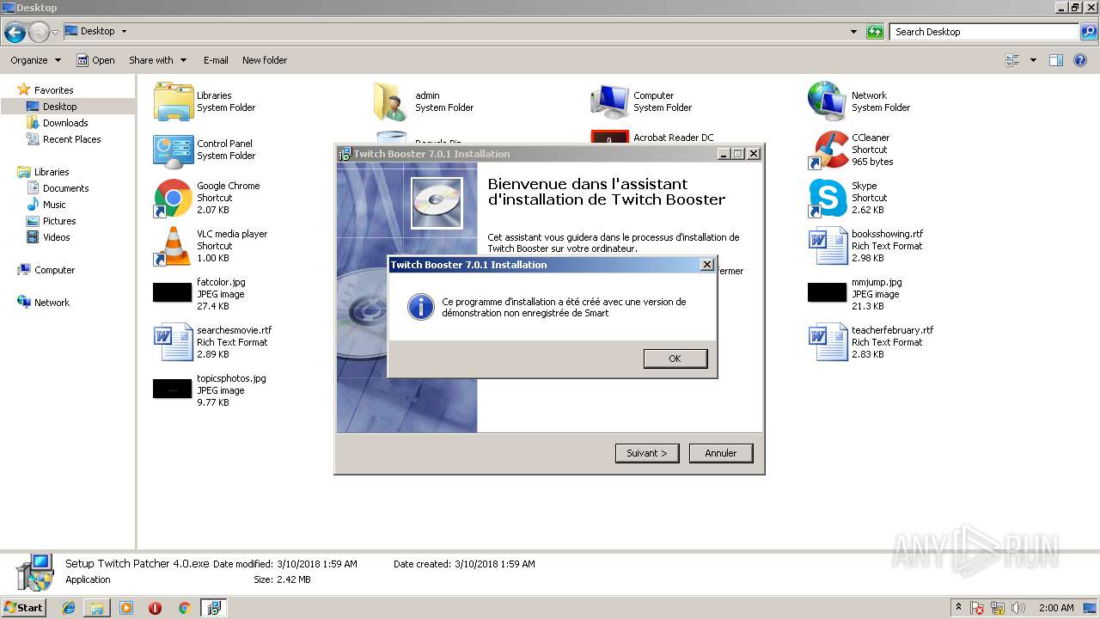Image resolution: width=1100 pixels, height=619 pixels.
Task: Click the Explorer forward navigation button
Action: click(39, 33)
